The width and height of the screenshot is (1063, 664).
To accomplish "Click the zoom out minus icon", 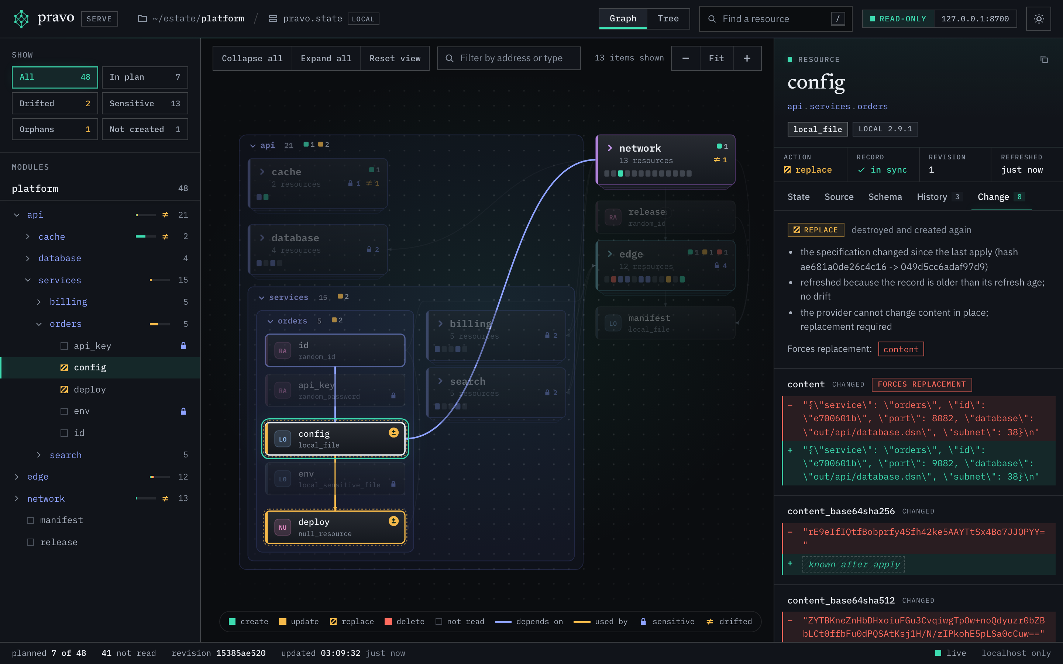I will tap(686, 58).
